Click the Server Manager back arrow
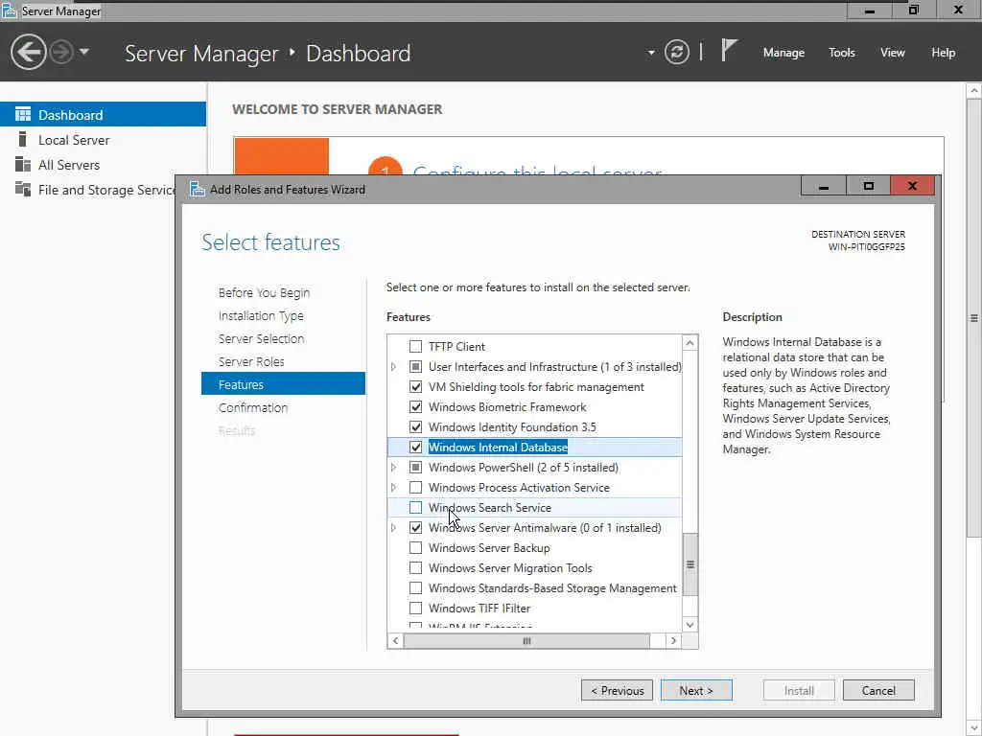 point(28,52)
